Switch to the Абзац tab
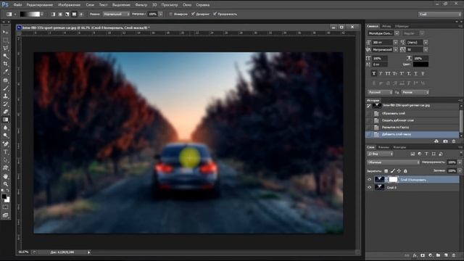Image resolution: width=464 pixels, height=261 pixels. [x=386, y=26]
